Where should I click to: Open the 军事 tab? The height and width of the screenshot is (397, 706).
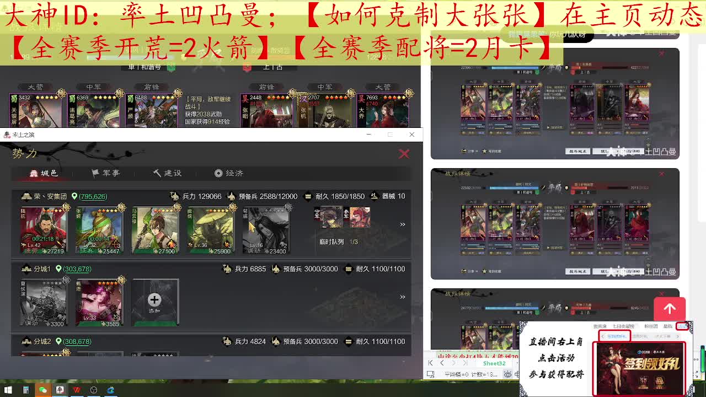(105, 173)
